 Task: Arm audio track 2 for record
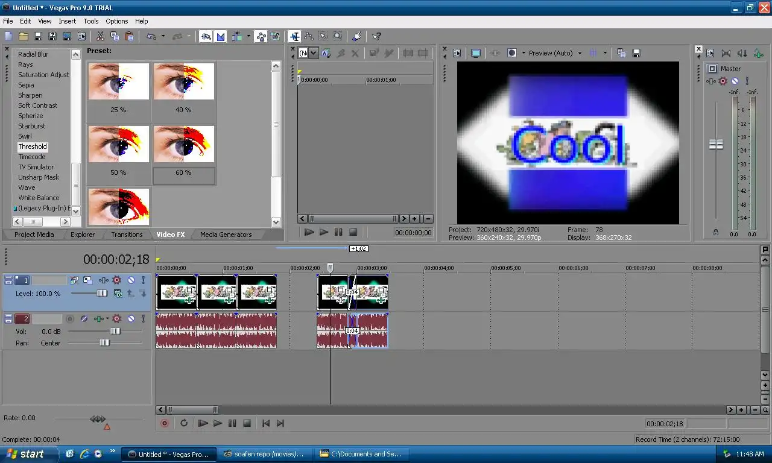pyautogui.click(x=70, y=319)
